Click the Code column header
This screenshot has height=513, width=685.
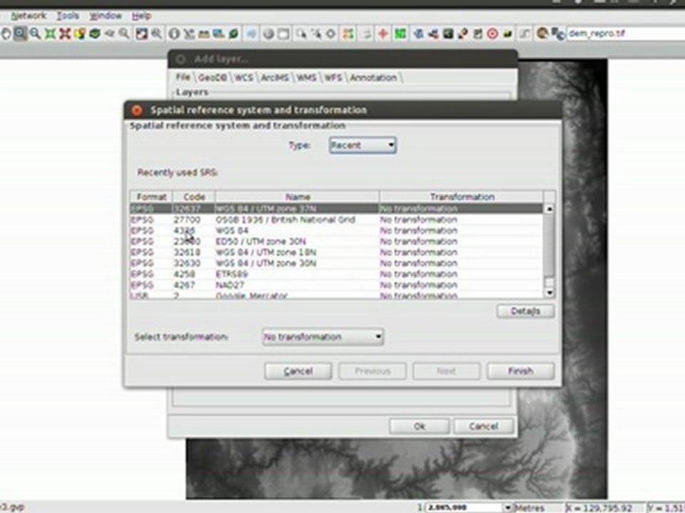[x=194, y=197]
